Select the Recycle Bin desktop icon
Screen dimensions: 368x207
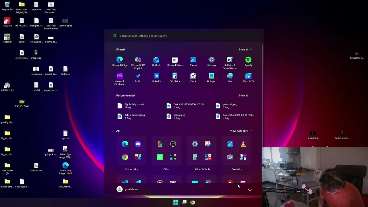tap(7, 6)
